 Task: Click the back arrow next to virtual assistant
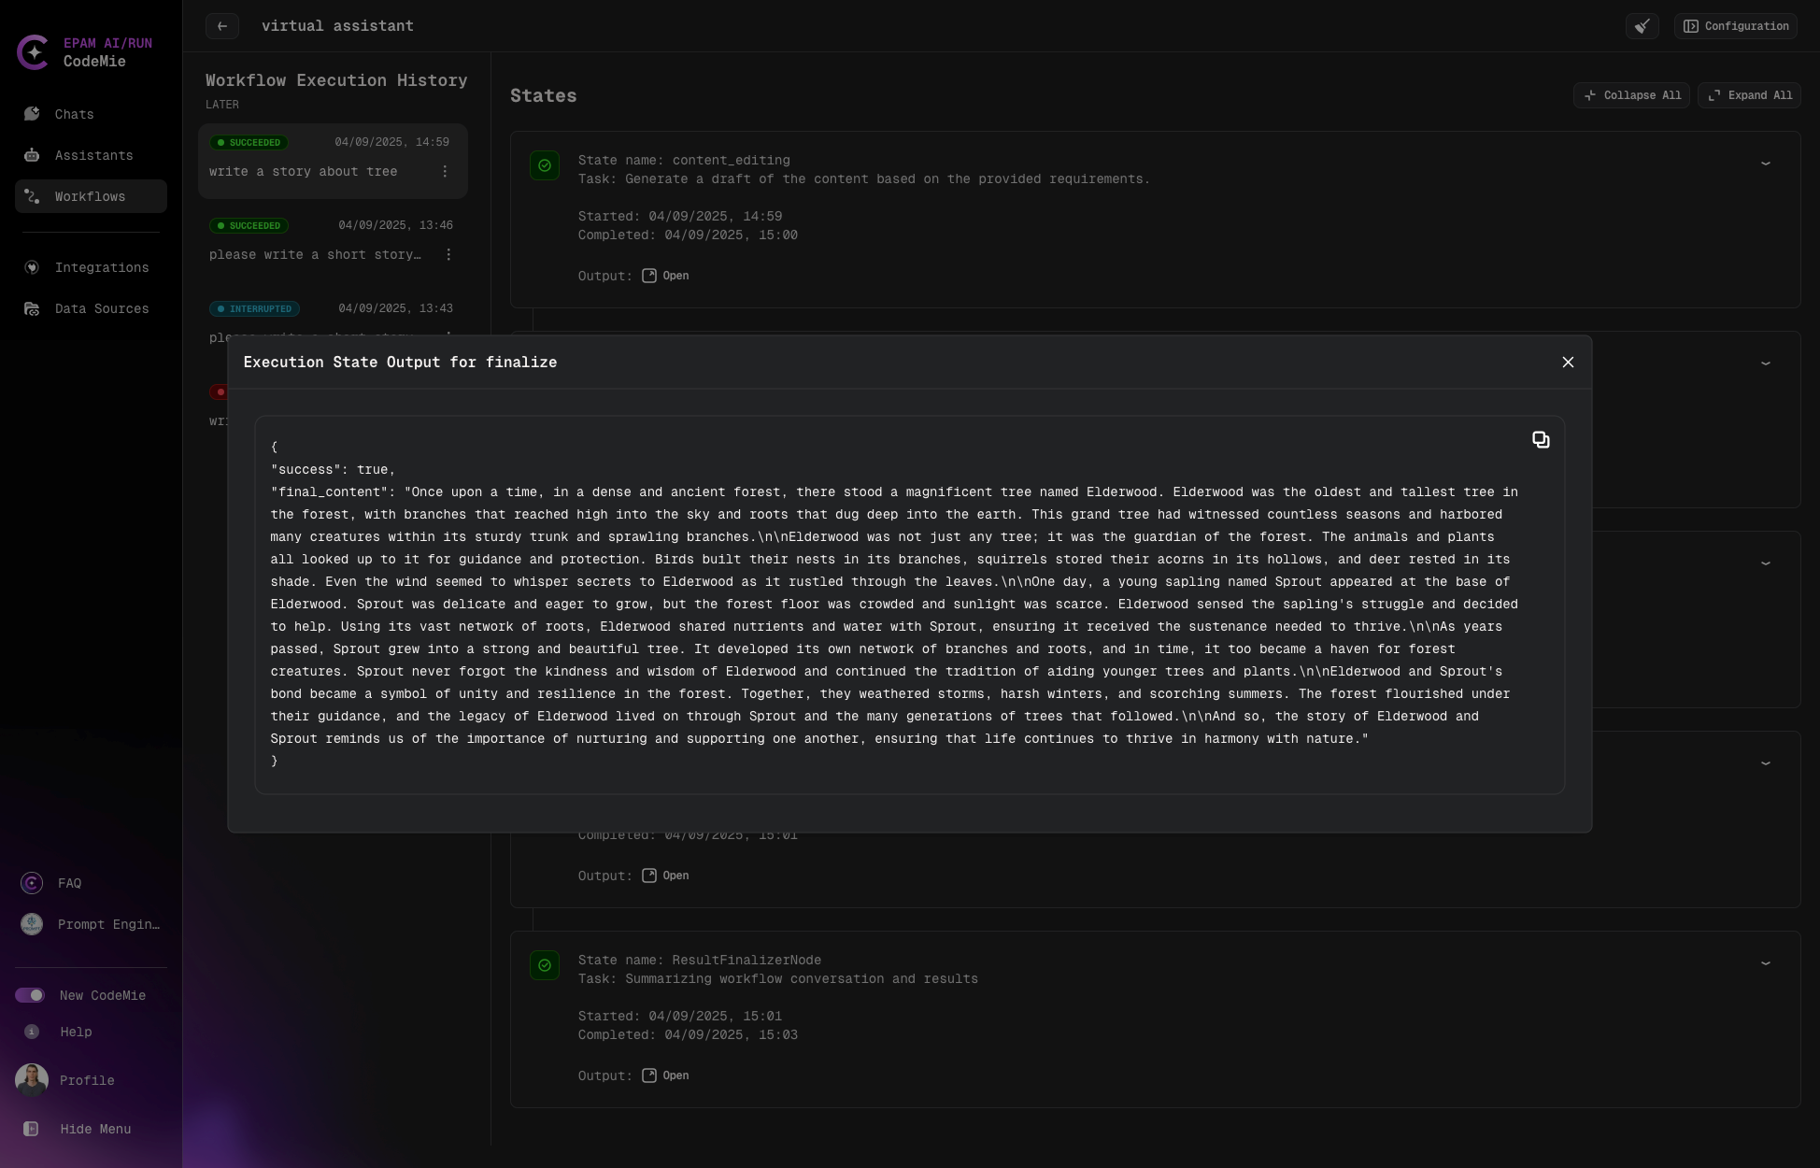click(x=222, y=26)
